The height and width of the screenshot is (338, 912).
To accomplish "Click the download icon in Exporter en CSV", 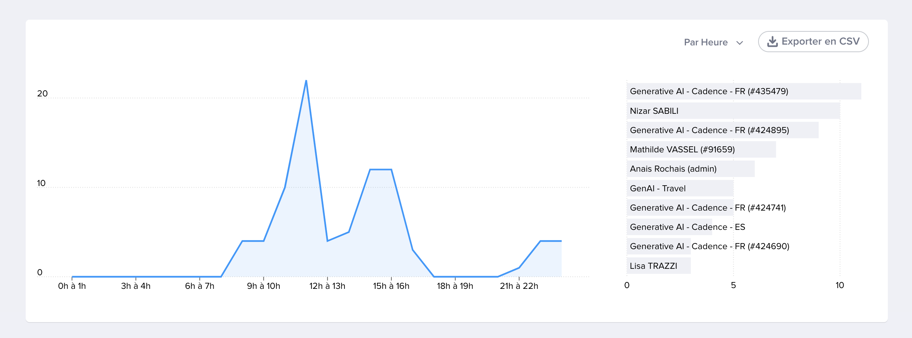I will coord(772,42).
